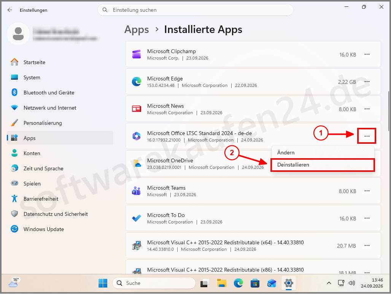Click the 20,7 MB size value
This screenshot has height=294, width=391.
tap(346, 246)
